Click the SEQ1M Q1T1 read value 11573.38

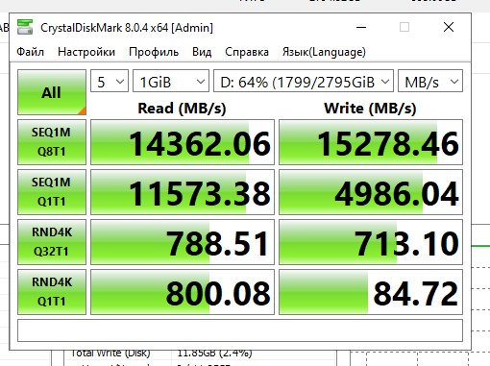pyautogui.click(x=183, y=192)
